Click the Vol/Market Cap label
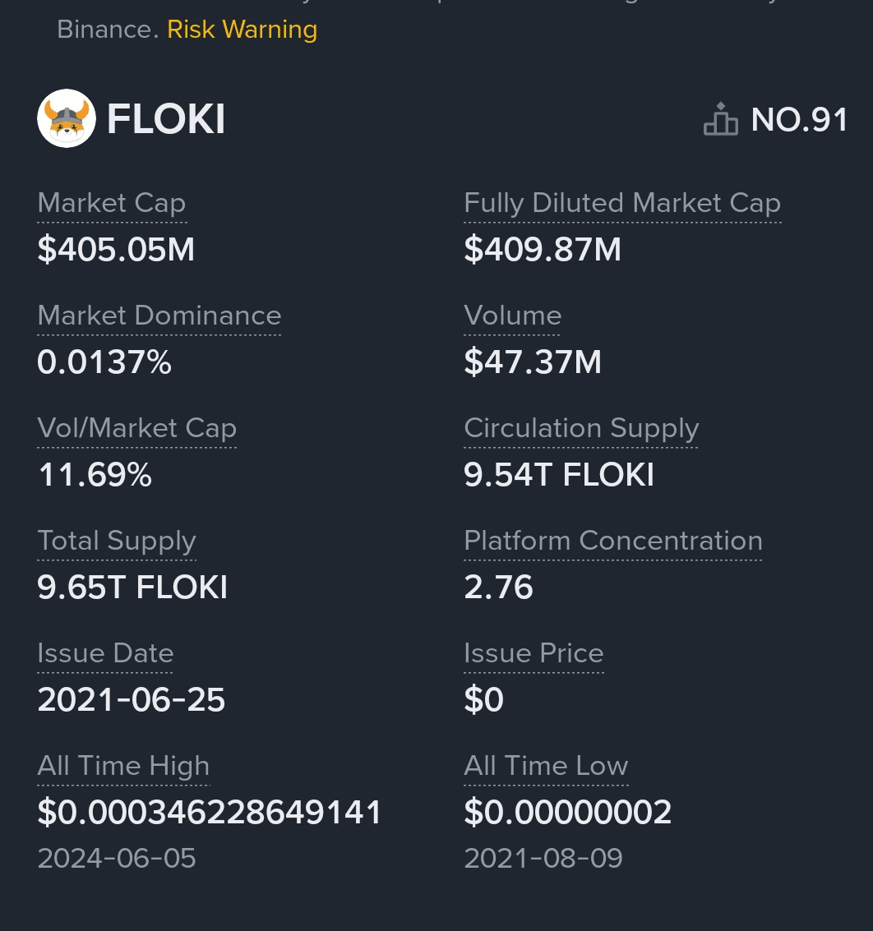The image size is (873, 931). click(x=136, y=428)
